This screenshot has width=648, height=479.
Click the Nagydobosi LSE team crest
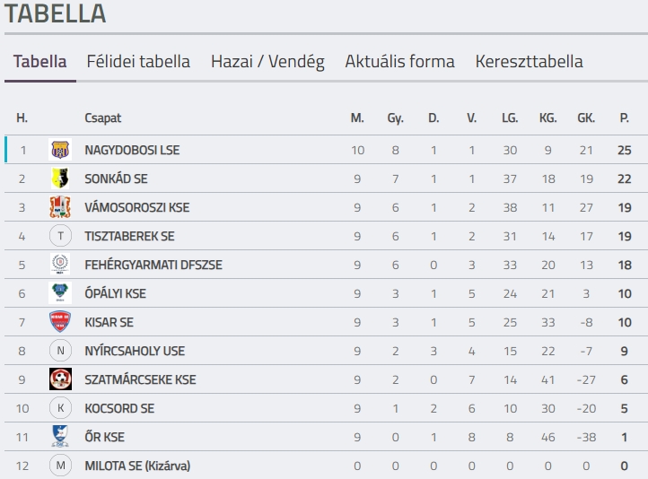pyautogui.click(x=60, y=150)
